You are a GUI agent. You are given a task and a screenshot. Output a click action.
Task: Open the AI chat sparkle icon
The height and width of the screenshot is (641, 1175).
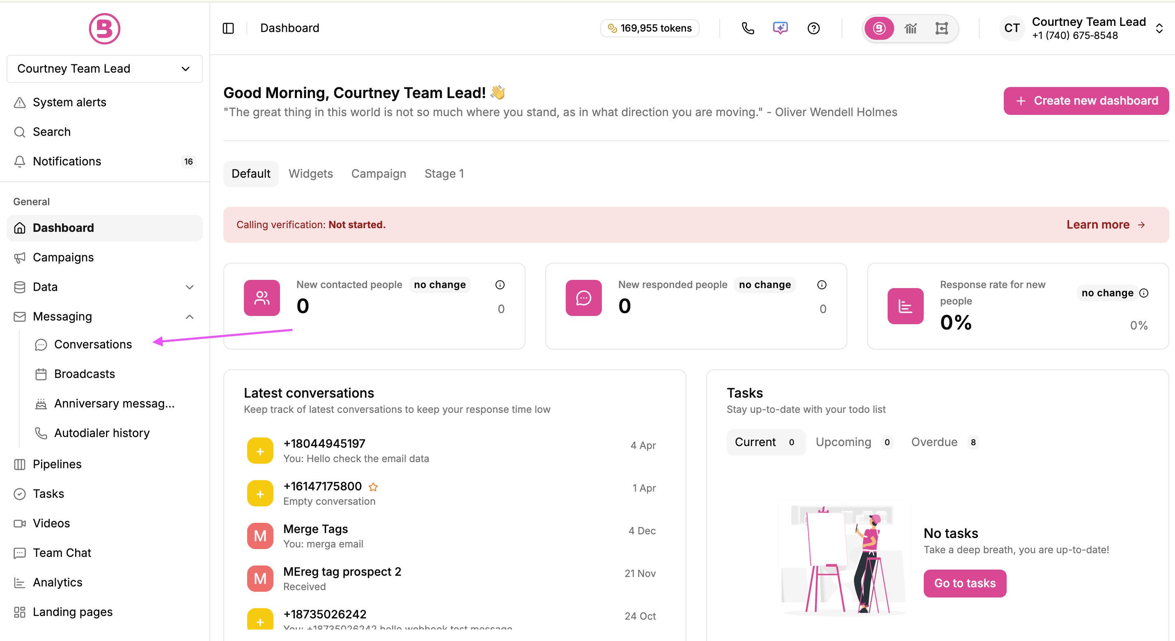(780, 28)
